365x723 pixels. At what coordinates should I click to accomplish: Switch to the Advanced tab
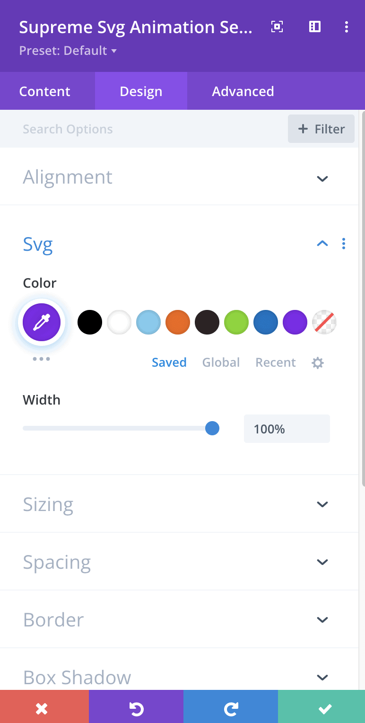243,91
